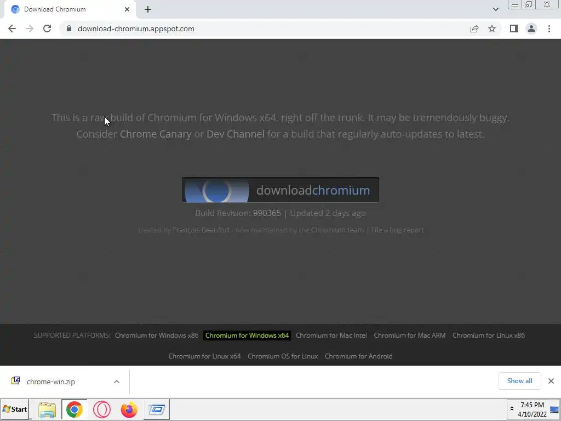561x421 pixels.
Task: Expand the tab search chevron
Action: (x=495, y=9)
